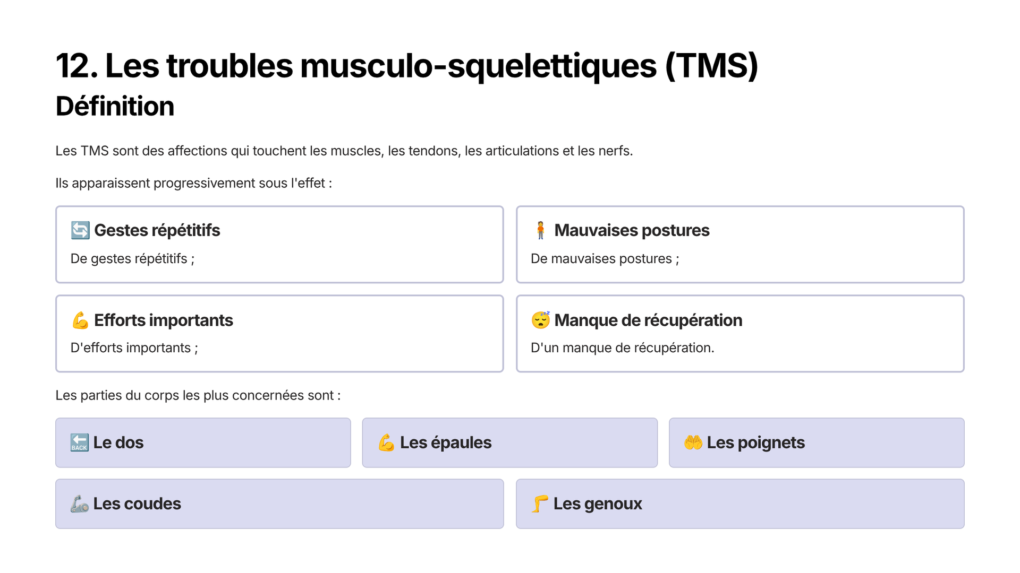Viewport: 1020px width, 573px height.
Task: Click the repeat arrows icon beside Gestes répétitifs
Action: point(80,230)
